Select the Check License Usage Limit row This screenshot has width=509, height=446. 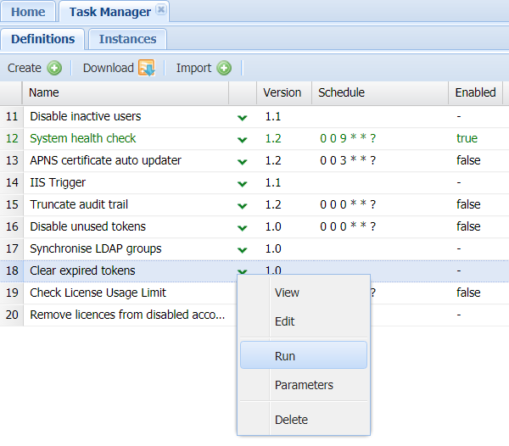[98, 293]
